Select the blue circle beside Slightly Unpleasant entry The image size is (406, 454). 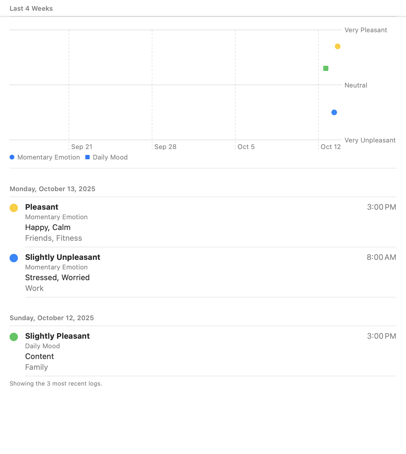point(14,258)
